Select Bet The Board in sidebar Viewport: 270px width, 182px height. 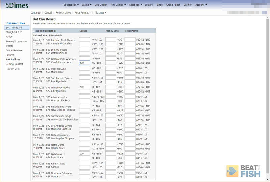(17, 28)
